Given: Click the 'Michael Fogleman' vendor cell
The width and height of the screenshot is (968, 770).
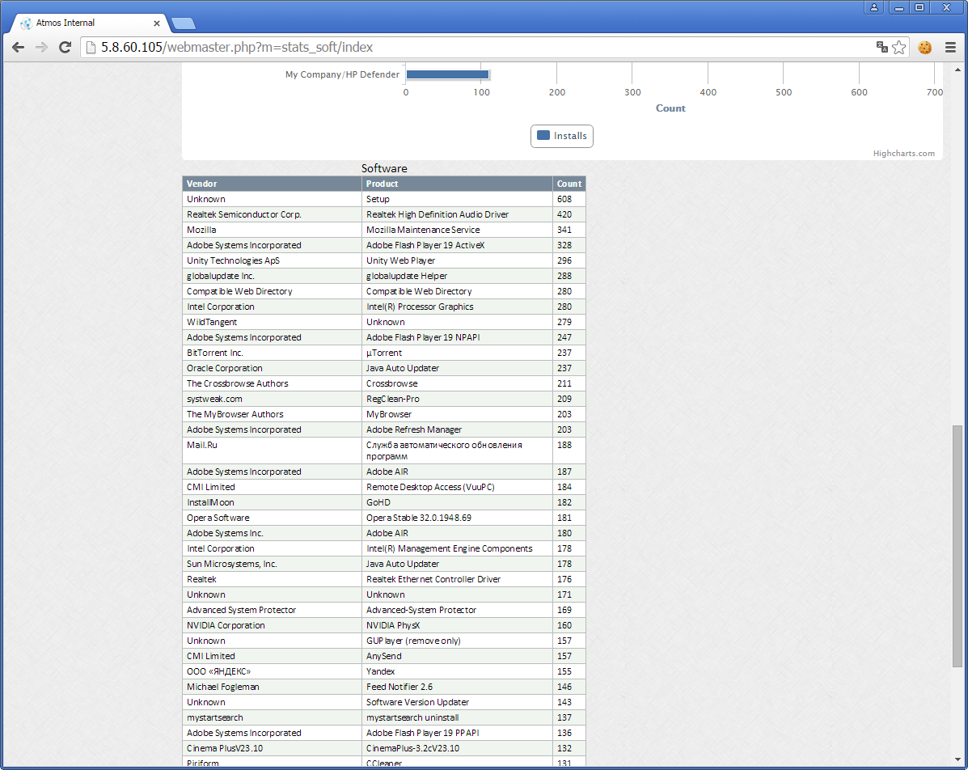Looking at the screenshot, I should pos(273,687).
